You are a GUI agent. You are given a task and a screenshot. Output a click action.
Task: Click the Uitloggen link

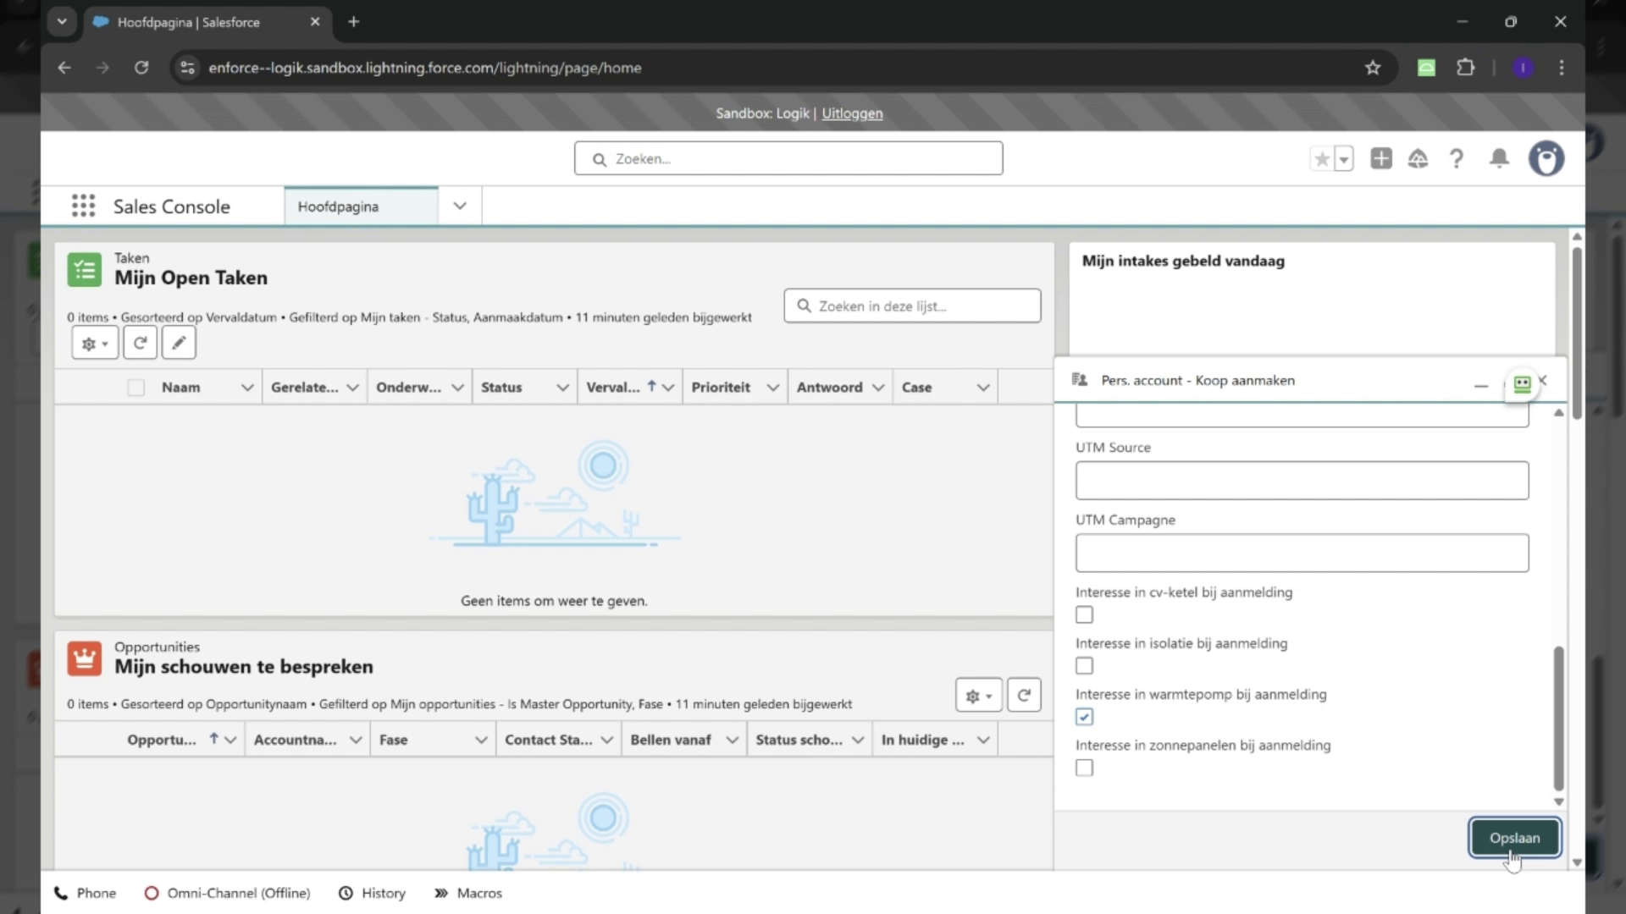coord(852,113)
